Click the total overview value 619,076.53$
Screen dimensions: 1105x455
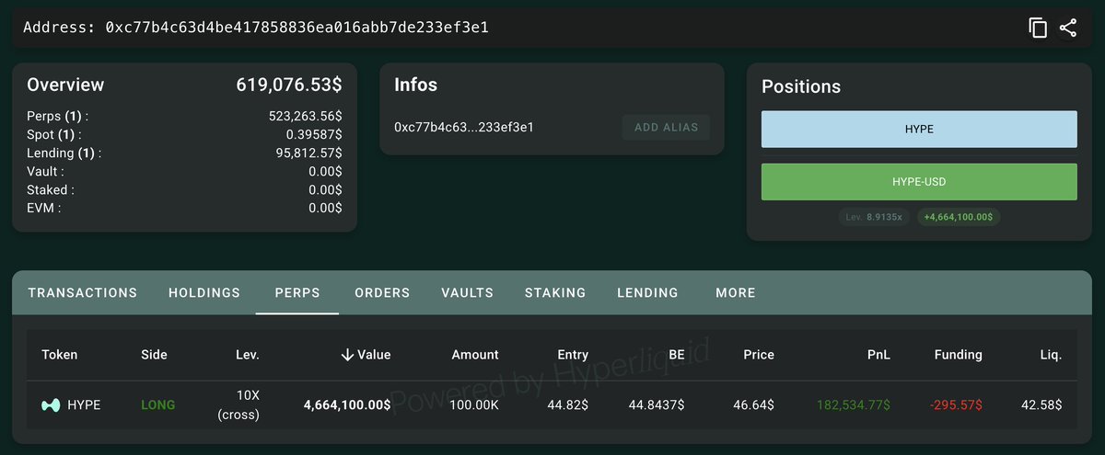pyautogui.click(x=289, y=85)
